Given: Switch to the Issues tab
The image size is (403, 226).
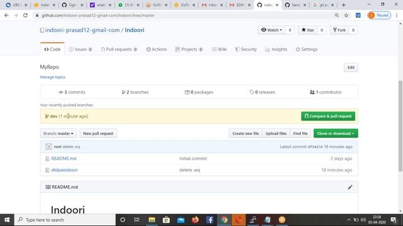Looking at the screenshot, I should [x=80, y=49].
